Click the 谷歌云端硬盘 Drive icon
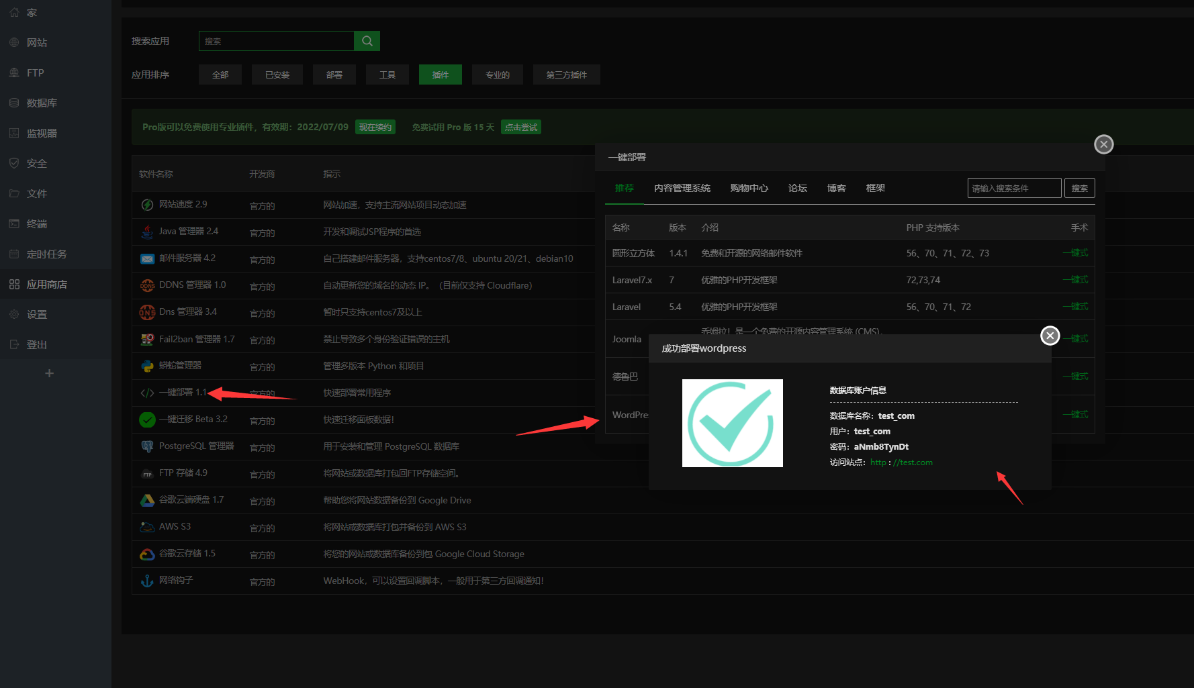Viewport: 1194px width, 688px height. tap(147, 500)
